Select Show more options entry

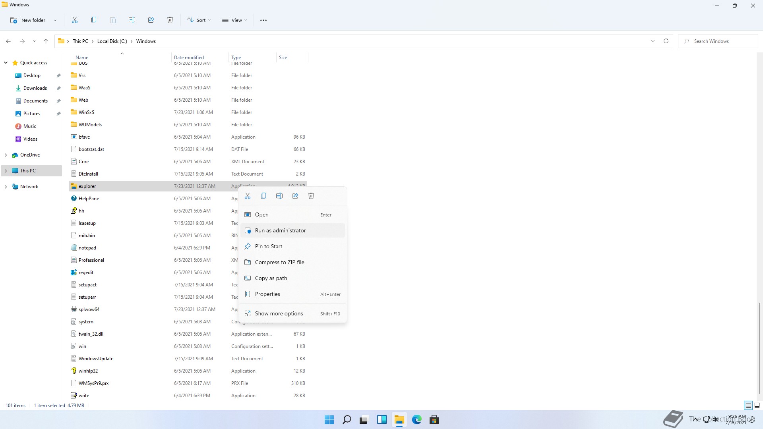point(279,313)
